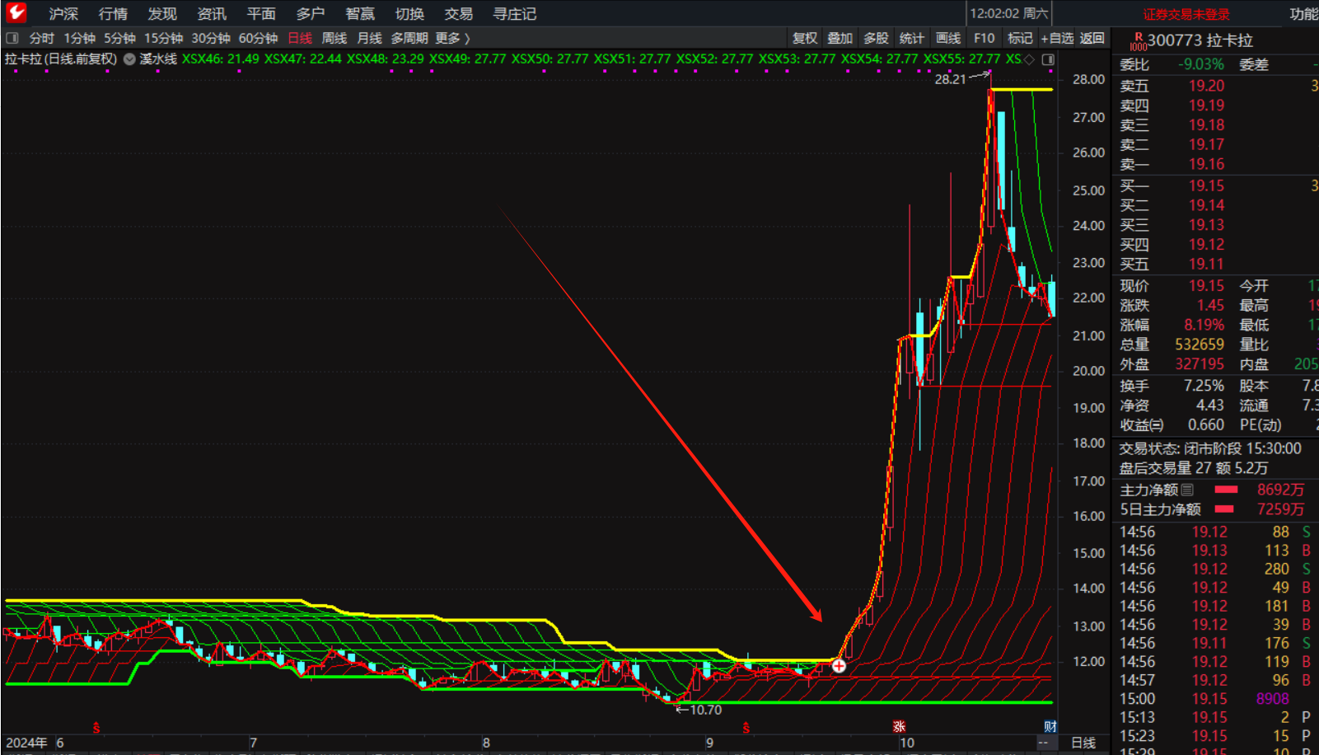Click the diamond icon beside indicator values
Viewport: 1319px width, 755px height.
(x=1029, y=59)
